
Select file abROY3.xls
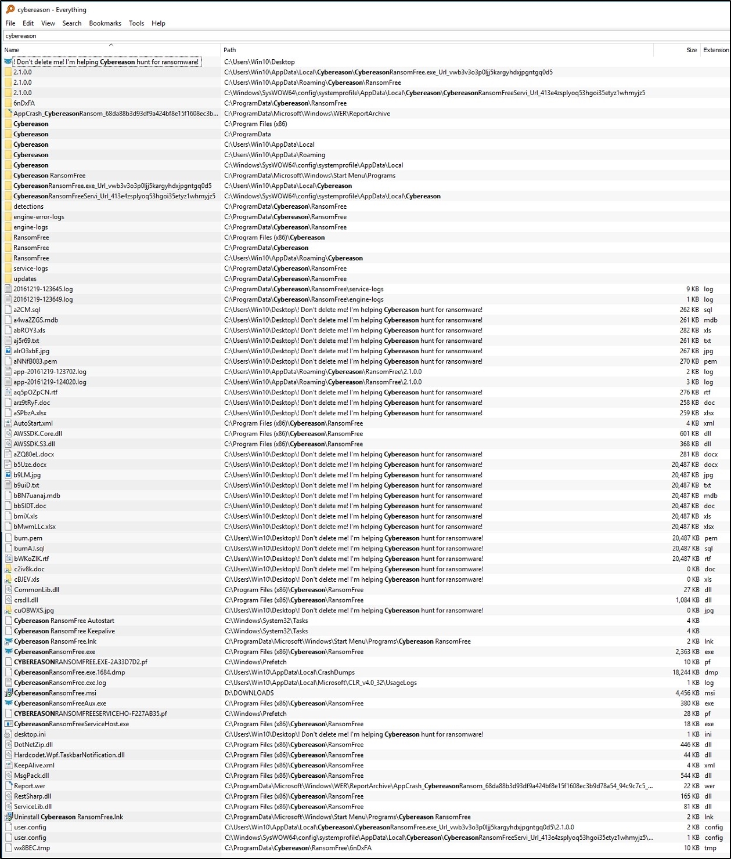click(x=30, y=331)
